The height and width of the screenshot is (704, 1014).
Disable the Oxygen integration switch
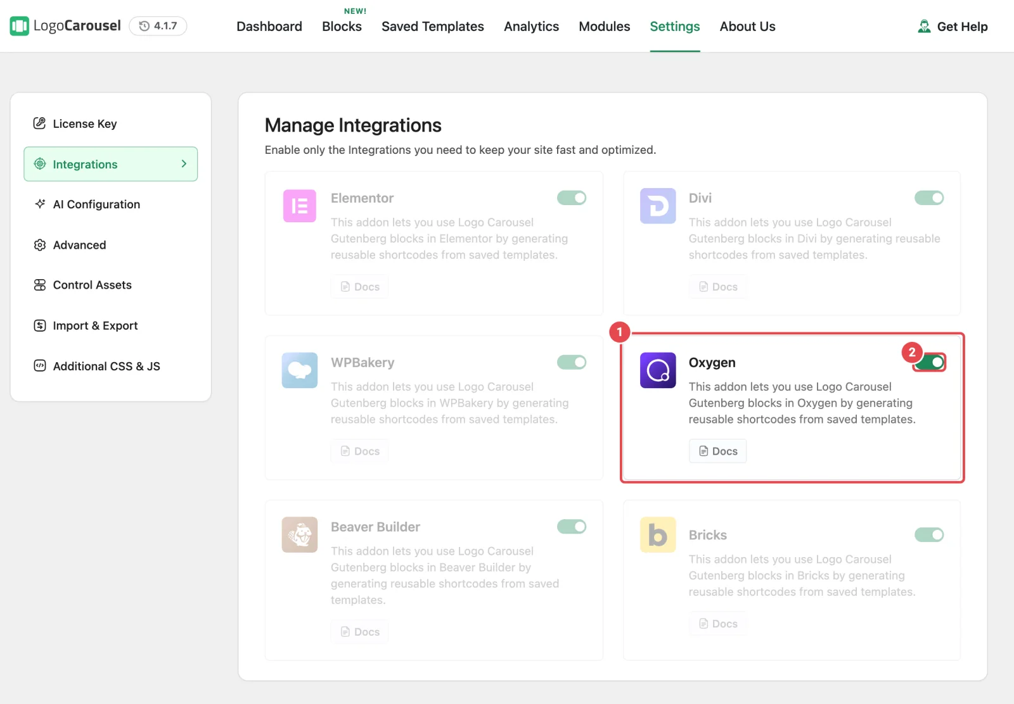[930, 362]
